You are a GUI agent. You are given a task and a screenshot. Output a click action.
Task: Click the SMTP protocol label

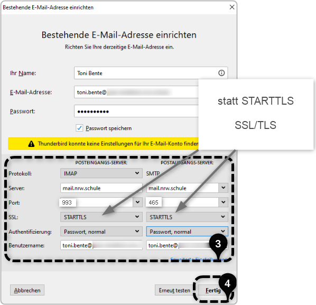pyautogui.click(x=153, y=173)
